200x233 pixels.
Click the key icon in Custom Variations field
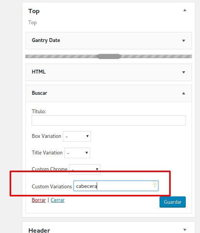tap(155, 184)
